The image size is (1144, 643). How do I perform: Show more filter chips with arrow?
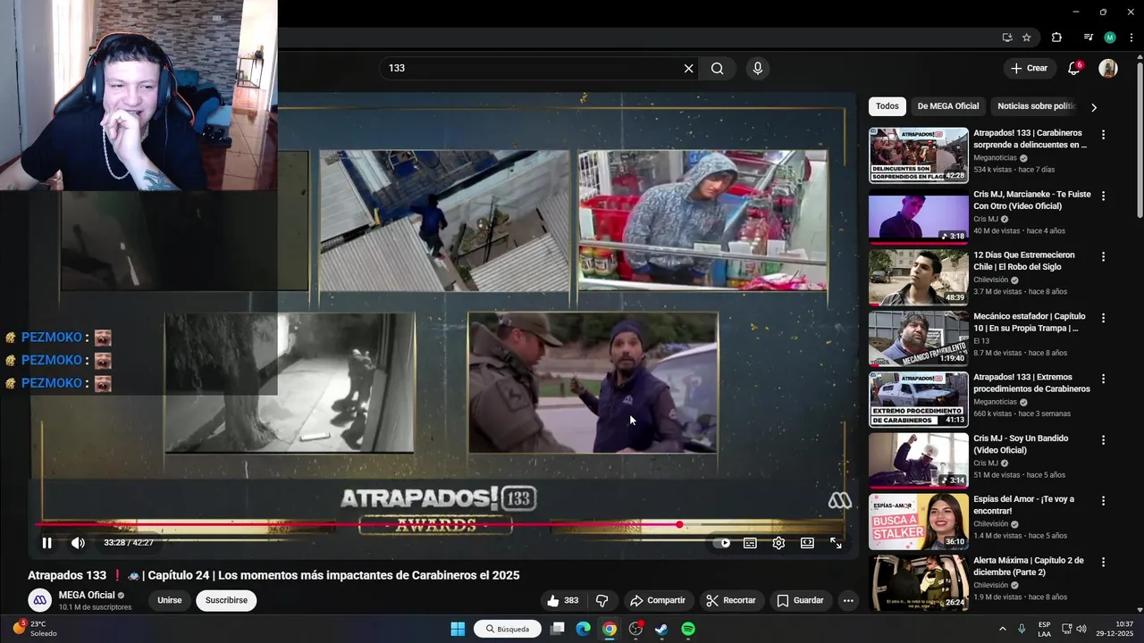pyautogui.click(x=1093, y=107)
